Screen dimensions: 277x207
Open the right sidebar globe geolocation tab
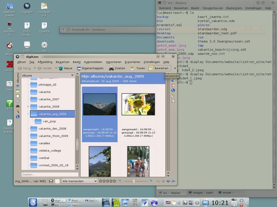(173, 90)
